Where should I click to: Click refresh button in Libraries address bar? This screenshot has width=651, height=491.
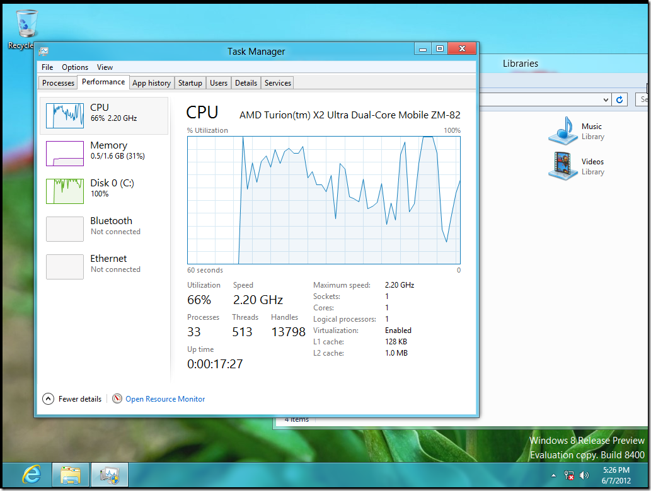(619, 99)
